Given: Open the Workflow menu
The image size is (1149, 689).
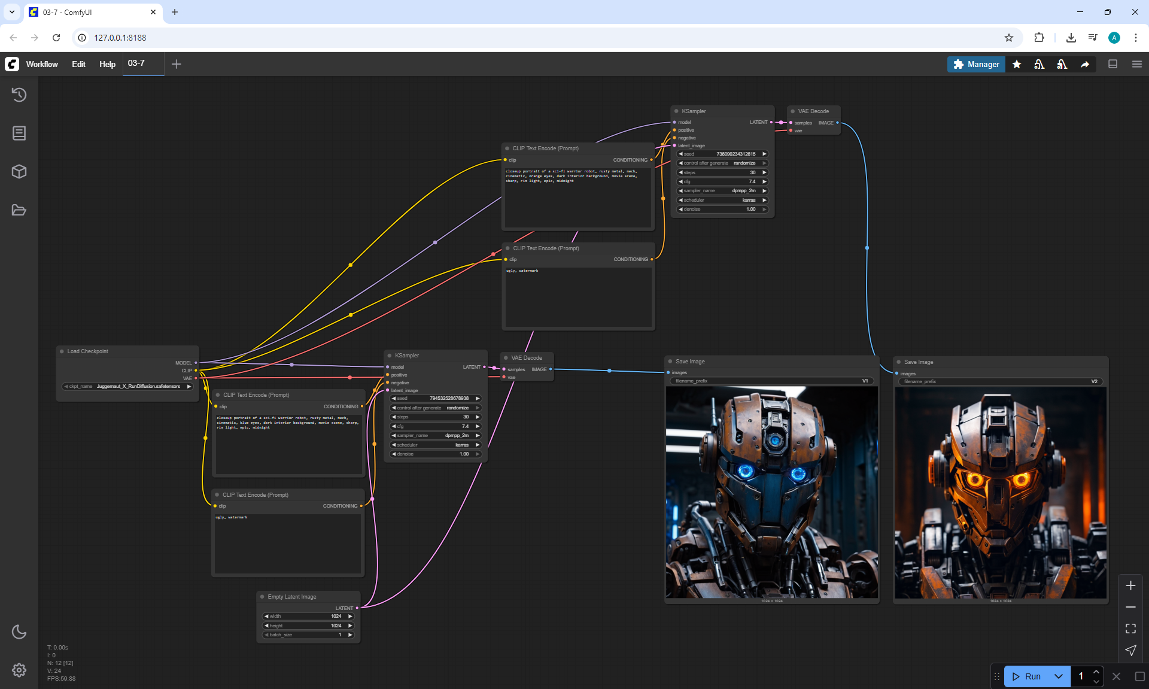Looking at the screenshot, I should [x=42, y=64].
